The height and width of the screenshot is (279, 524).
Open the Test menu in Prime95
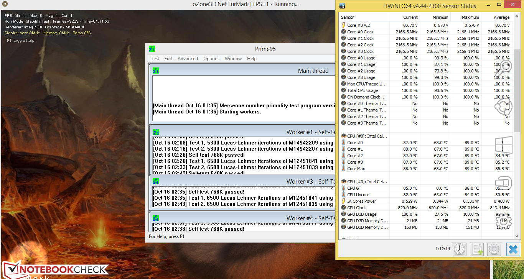(x=155, y=59)
